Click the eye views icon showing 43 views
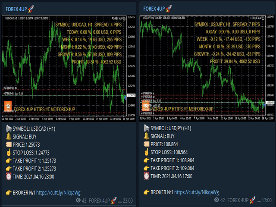 click(x=78, y=201)
